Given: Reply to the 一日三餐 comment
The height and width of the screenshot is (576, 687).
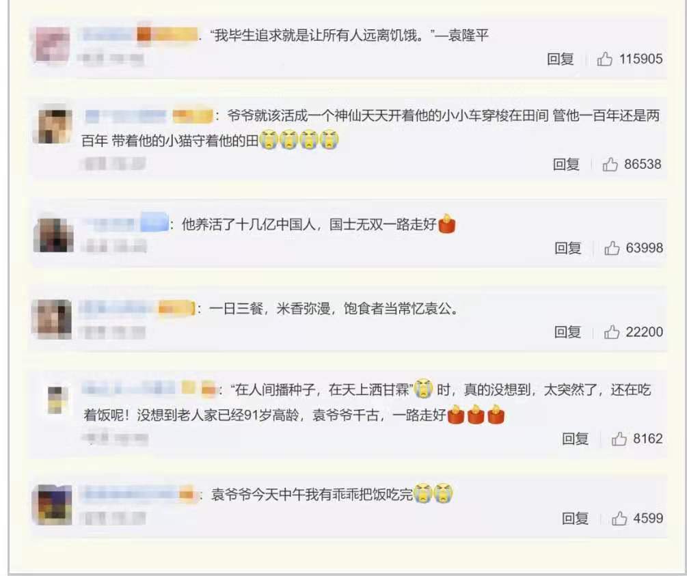Looking at the screenshot, I should coord(567,332).
